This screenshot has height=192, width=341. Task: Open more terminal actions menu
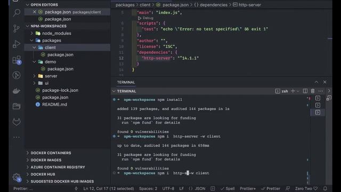[321, 91]
